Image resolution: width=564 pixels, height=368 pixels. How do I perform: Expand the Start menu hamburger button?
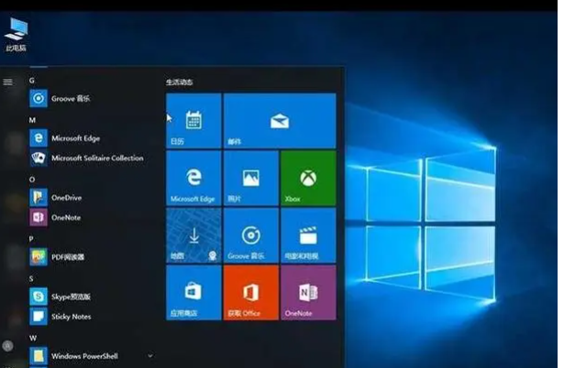[7, 81]
